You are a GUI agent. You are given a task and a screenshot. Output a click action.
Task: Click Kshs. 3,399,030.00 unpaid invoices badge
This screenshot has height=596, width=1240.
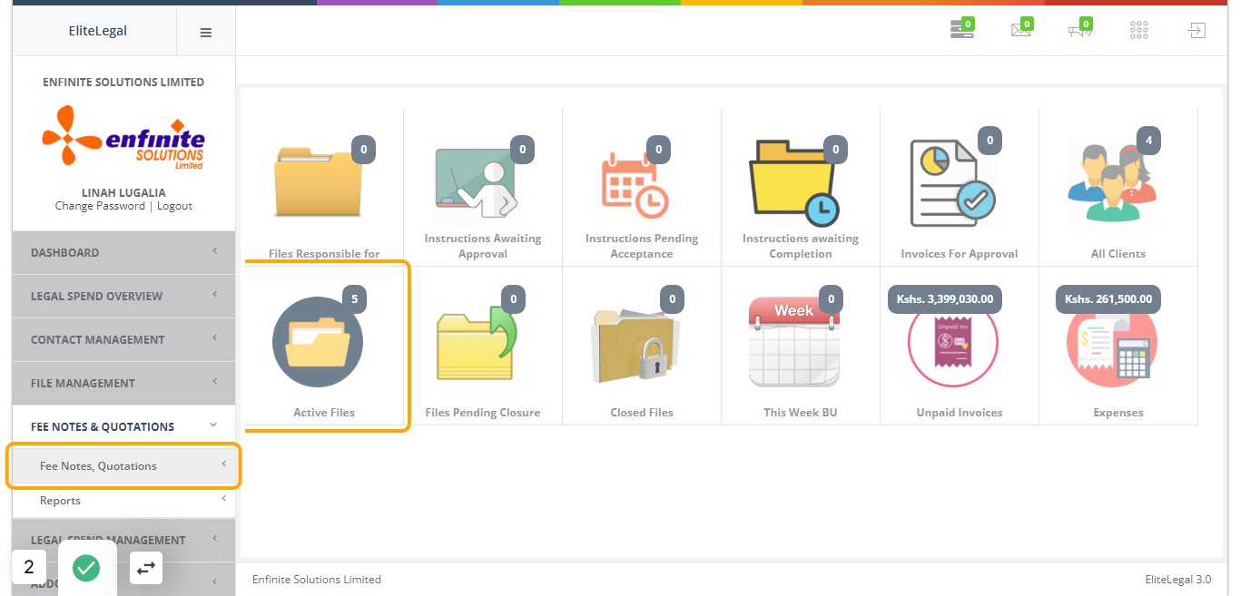945,298
